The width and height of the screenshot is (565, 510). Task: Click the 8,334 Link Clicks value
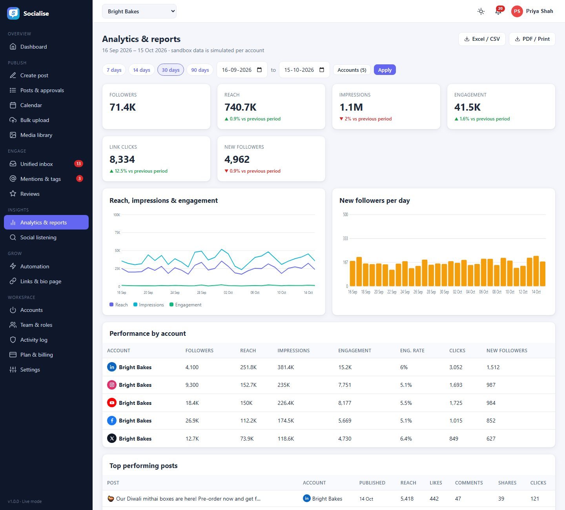[122, 159]
